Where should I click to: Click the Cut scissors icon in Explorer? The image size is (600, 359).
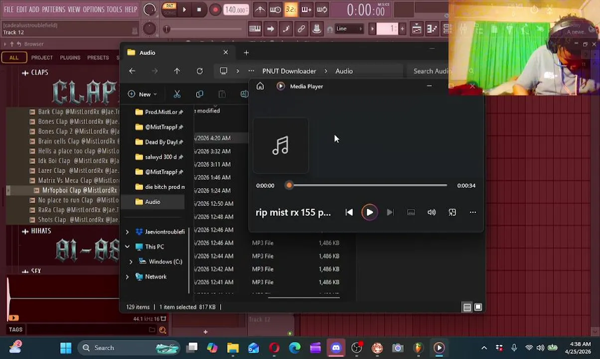click(x=177, y=94)
